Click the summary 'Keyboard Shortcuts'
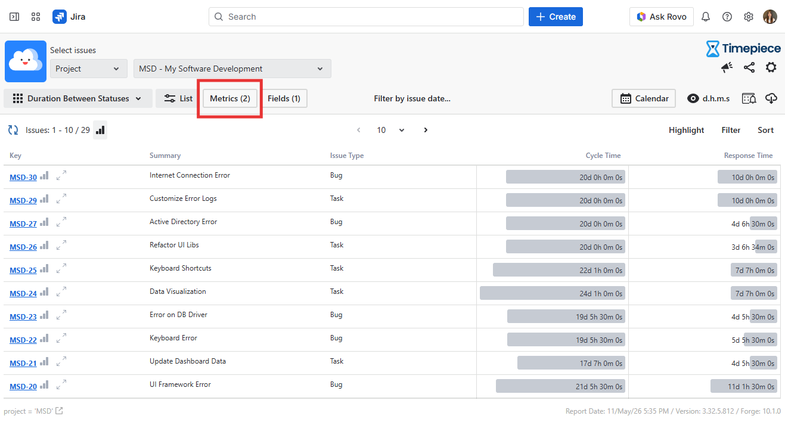The height and width of the screenshot is (422, 785). tap(181, 268)
